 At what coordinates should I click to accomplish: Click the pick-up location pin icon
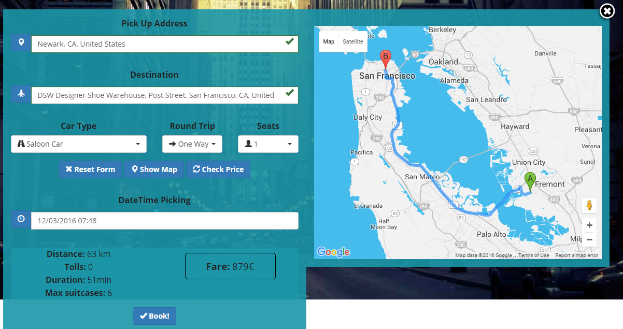tap(21, 42)
